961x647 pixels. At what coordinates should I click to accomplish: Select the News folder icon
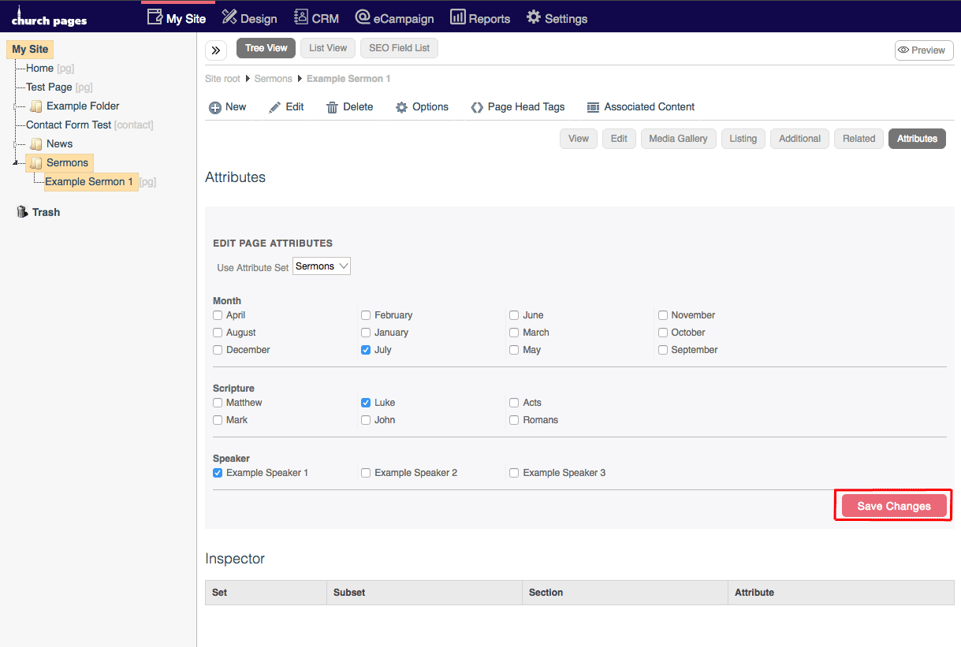point(35,144)
